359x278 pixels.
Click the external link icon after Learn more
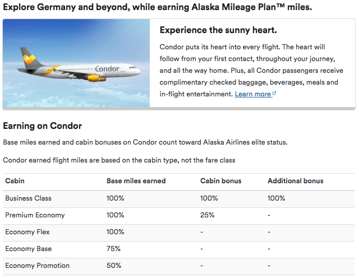click(274, 94)
